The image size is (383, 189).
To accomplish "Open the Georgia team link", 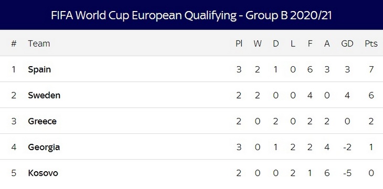I will pyautogui.click(x=44, y=148).
